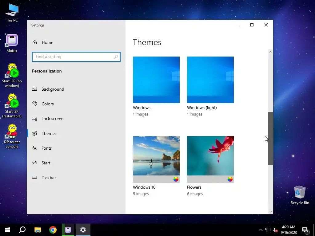Screen dimensions: 315x236
Task: Open the Home settings page
Action: point(43,42)
